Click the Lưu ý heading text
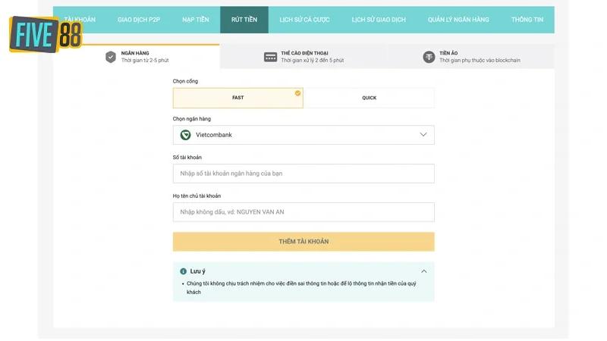The height and width of the screenshot is (341, 607). [197, 271]
